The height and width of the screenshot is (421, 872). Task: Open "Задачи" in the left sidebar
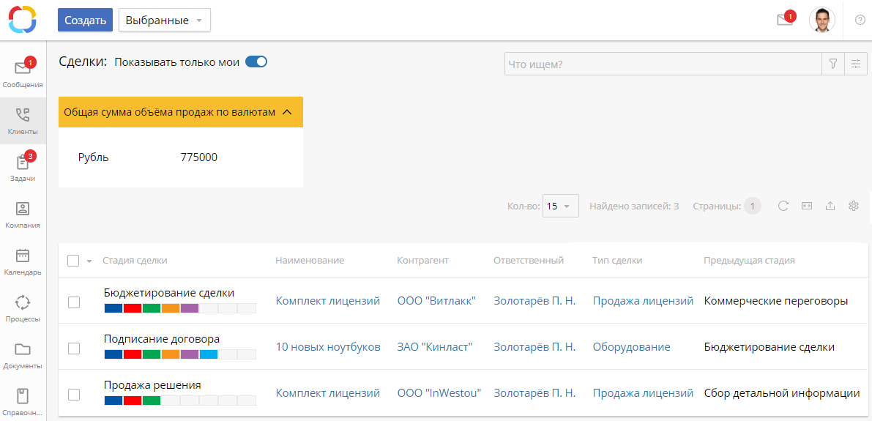[23, 166]
